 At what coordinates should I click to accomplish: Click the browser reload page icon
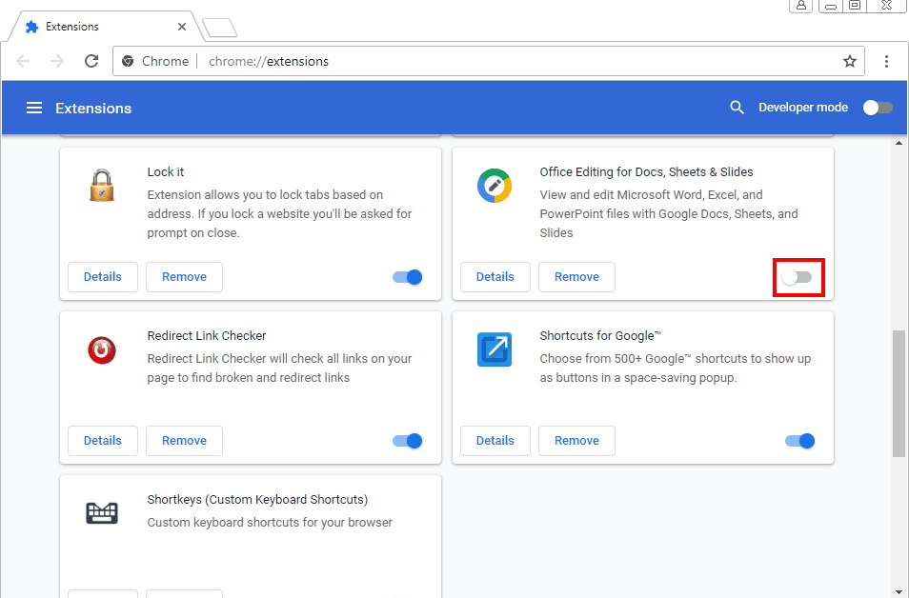pyautogui.click(x=91, y=61)
